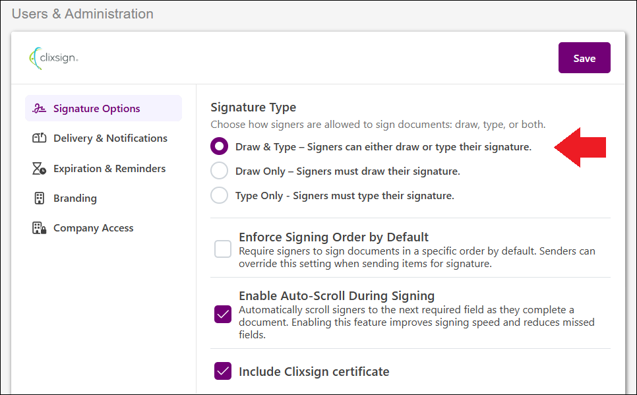Enable the Enforce Signing Order checkbox
Image resolution: width=637 pixels, height=395 pixels.
coord(223,249)
